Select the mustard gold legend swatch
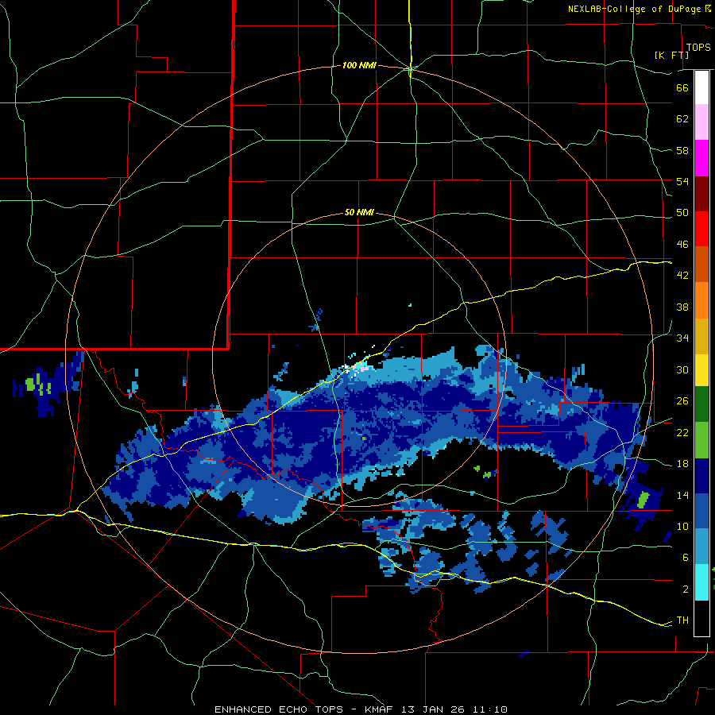The image size is (715, 715). (x=701, y=337)
